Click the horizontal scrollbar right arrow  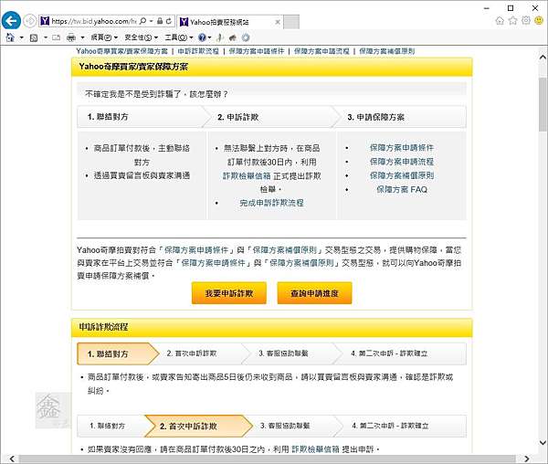[x=526, y=459]
